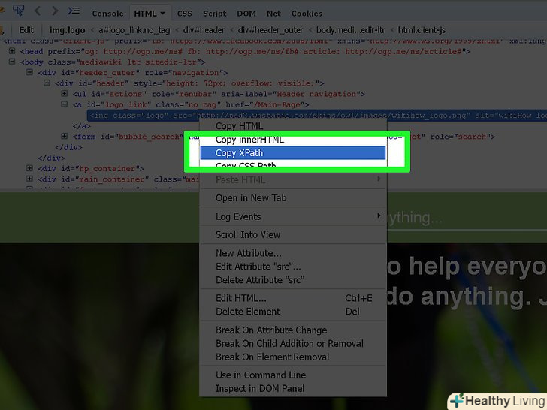This screenshot has width=547, height=410.
Task: Choose Copy XPath menu entry
Action: coord(293,152)
